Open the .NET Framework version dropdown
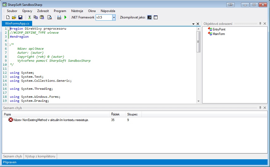Image resolution: width=270 pixels, height=167 pixels. pos(114,17)
